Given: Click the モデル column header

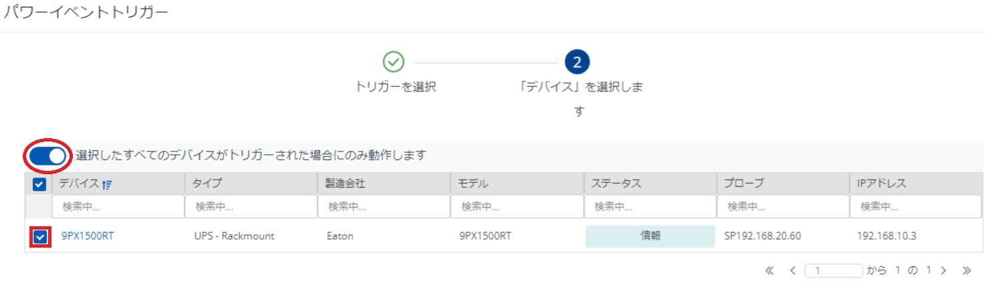Looking at the screenshot, I should [x=474, y=184].
